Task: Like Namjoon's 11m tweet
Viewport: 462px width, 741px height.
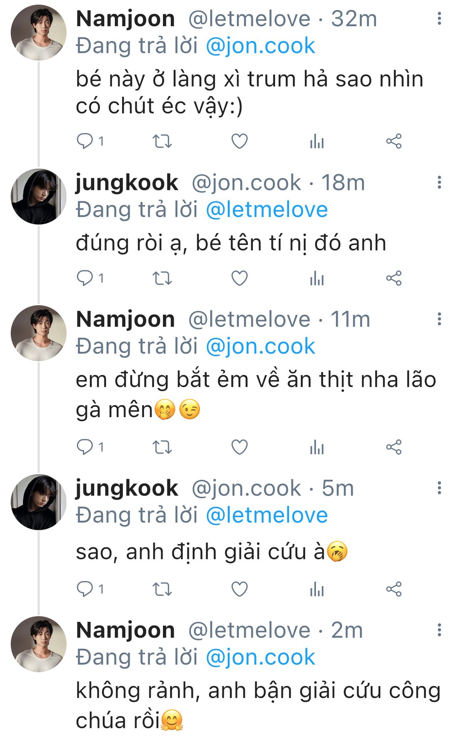Action: pyautogui.click(x=239, y=447)
